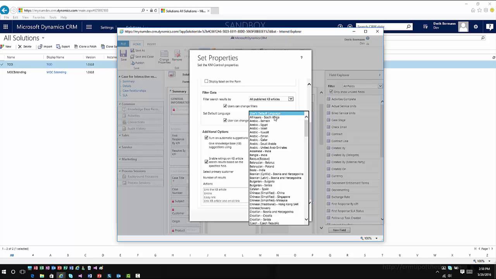The image size is (496, 279).
Task: Select Chinese (Simplified) - China option
Action: click(267, 193)
